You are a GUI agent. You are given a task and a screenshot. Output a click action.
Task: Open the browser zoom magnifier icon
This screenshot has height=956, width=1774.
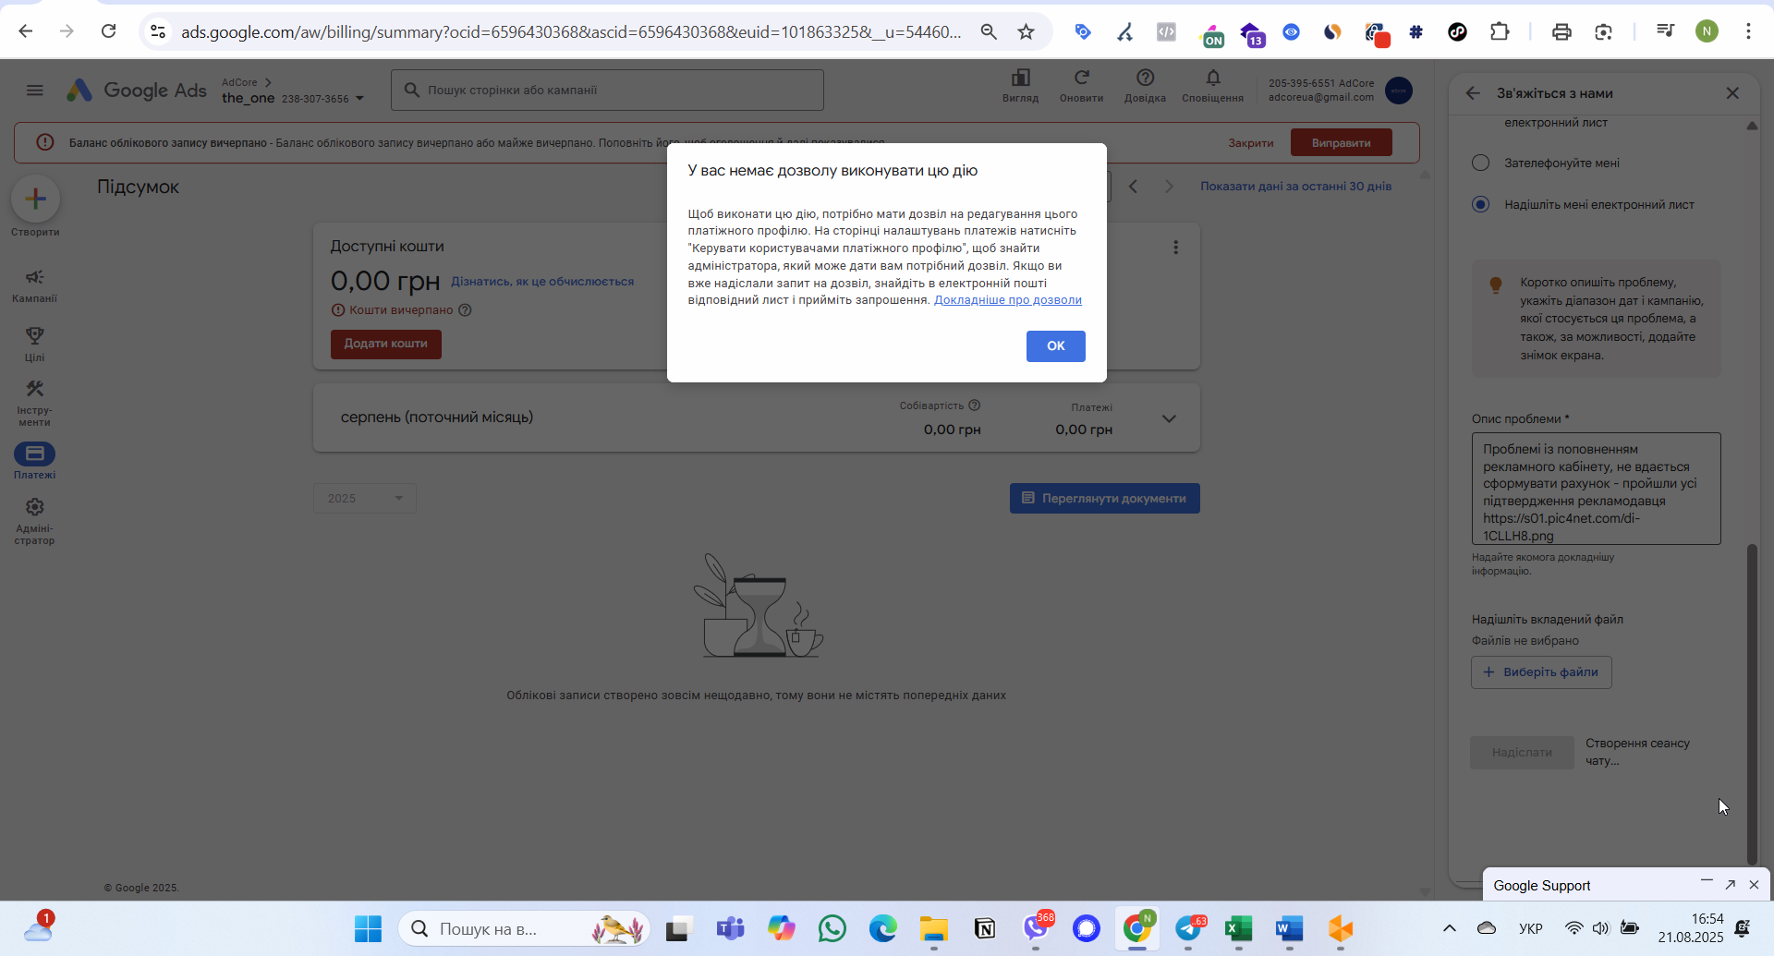pos(989,32)
